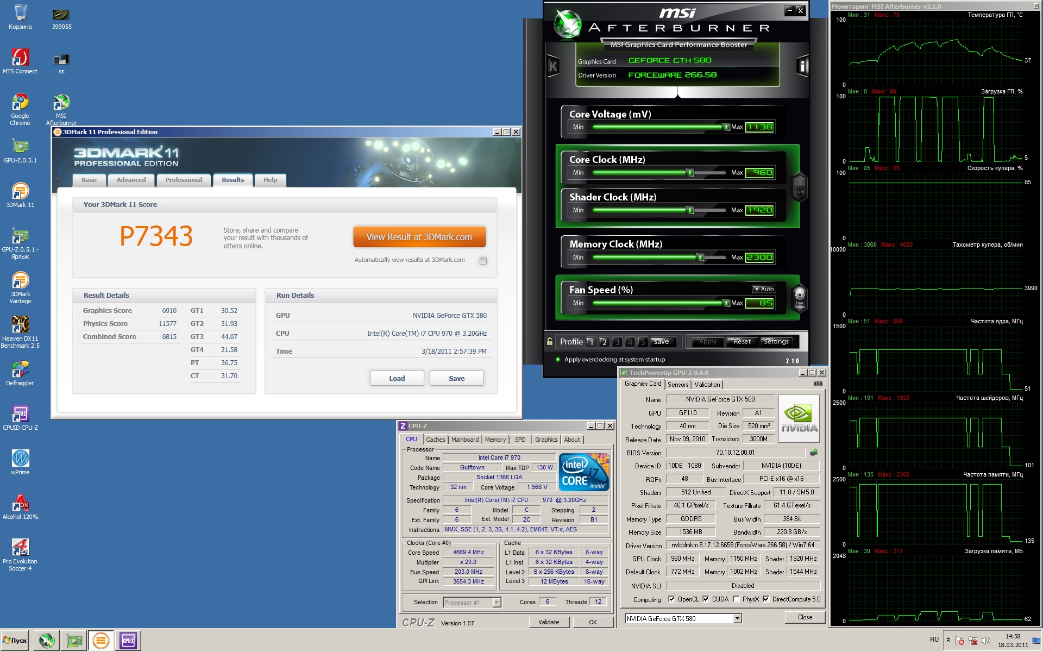Screen dimensions: 1043x652
Task: Toggle the PhysX checkbox in GPU-Z
Action: point(736,599)
